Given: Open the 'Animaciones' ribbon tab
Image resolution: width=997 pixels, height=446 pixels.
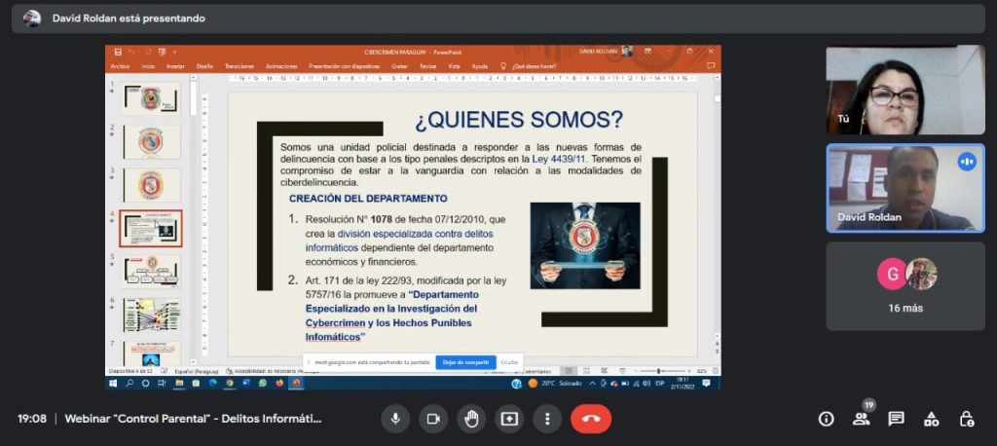Looking at the screenshot, I should point(281,66).
